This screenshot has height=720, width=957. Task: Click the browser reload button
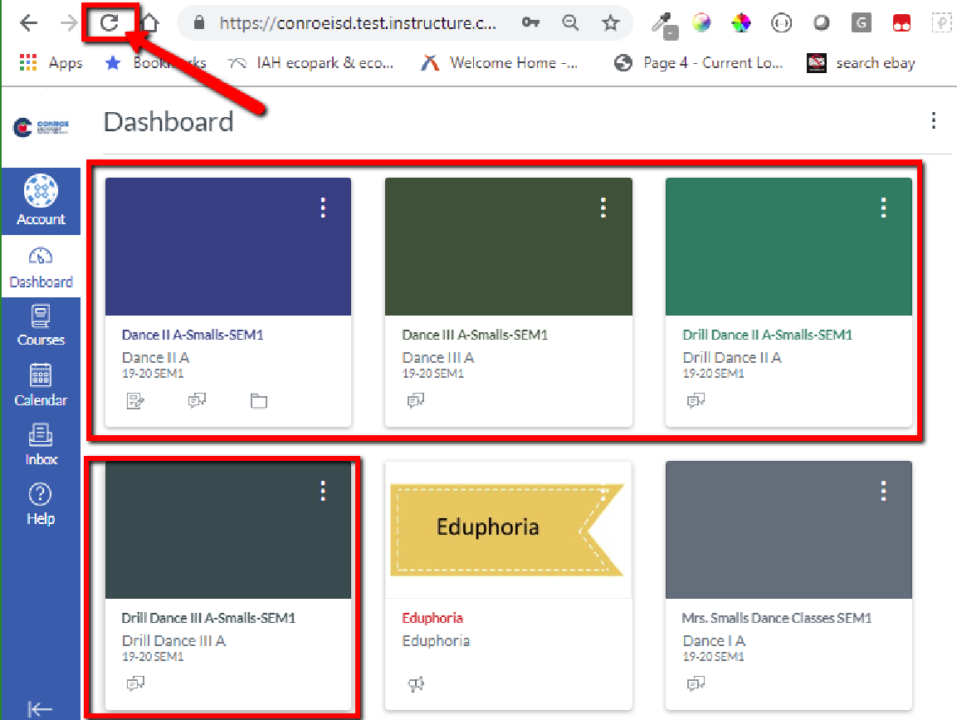click(110, 23)
